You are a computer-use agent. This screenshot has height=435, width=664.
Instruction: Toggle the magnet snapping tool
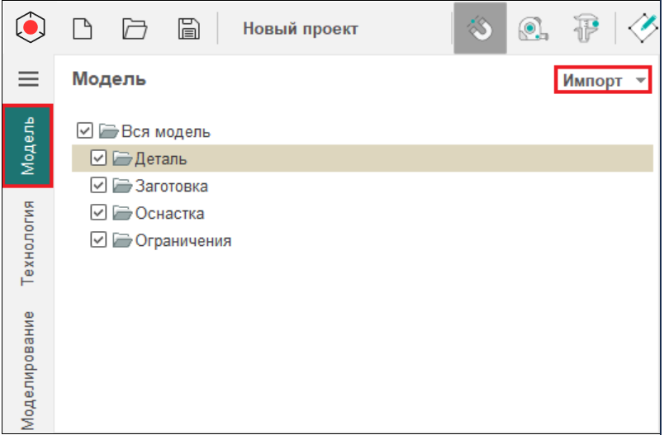tap(480, 29)
